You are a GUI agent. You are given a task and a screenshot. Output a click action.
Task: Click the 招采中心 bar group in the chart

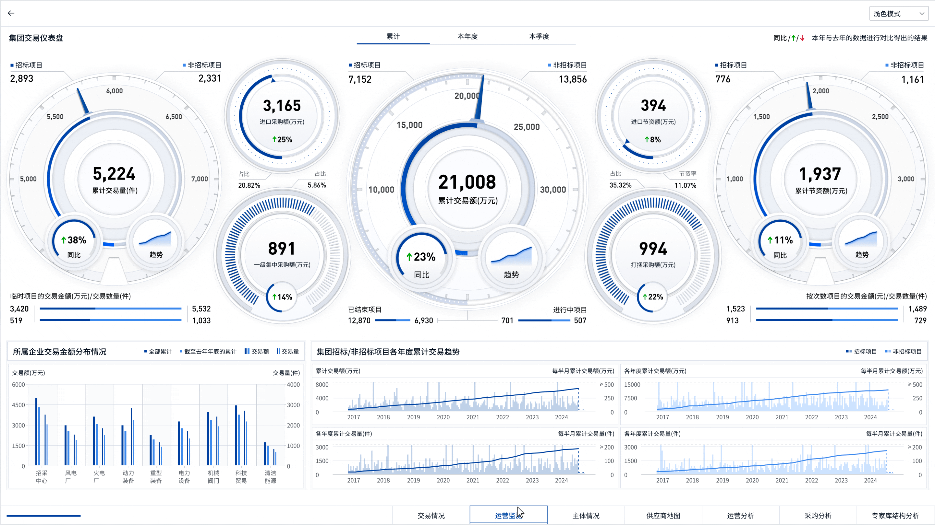click(x=42, y=431)
